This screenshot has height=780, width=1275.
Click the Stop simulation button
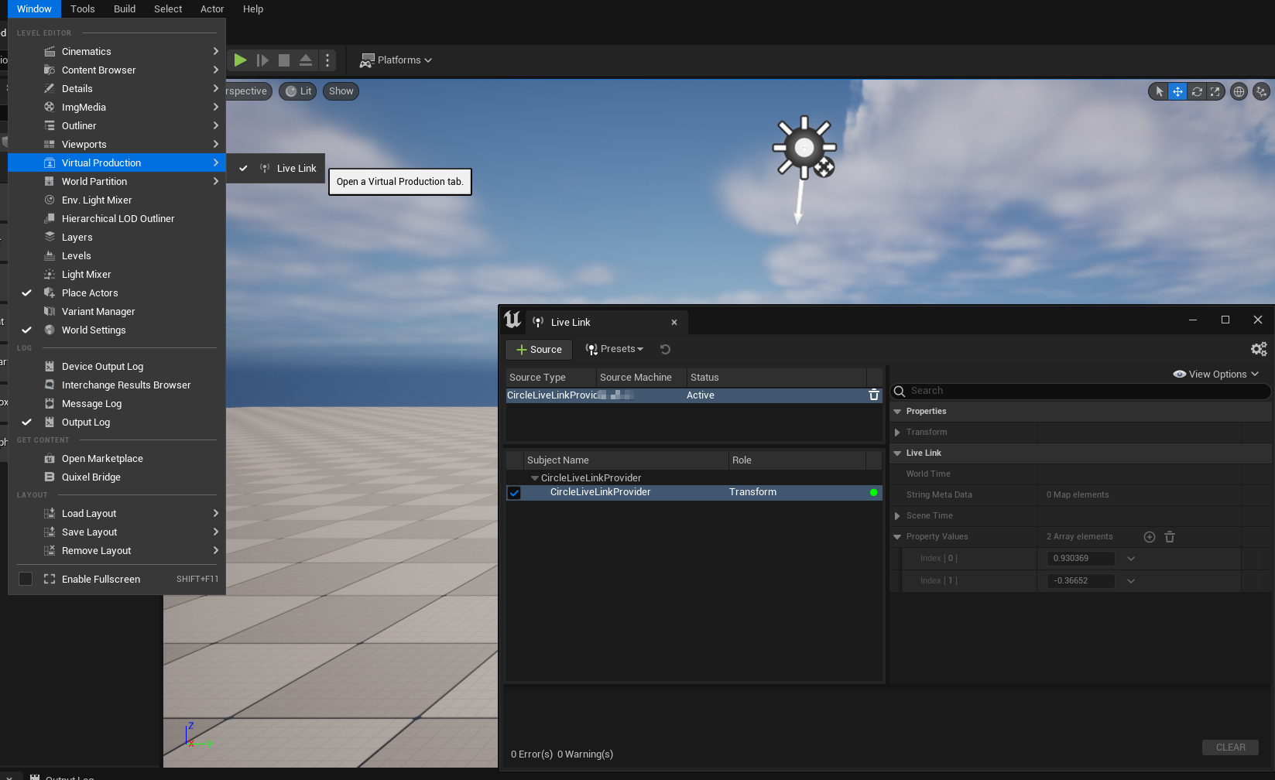tap(284, 60)
